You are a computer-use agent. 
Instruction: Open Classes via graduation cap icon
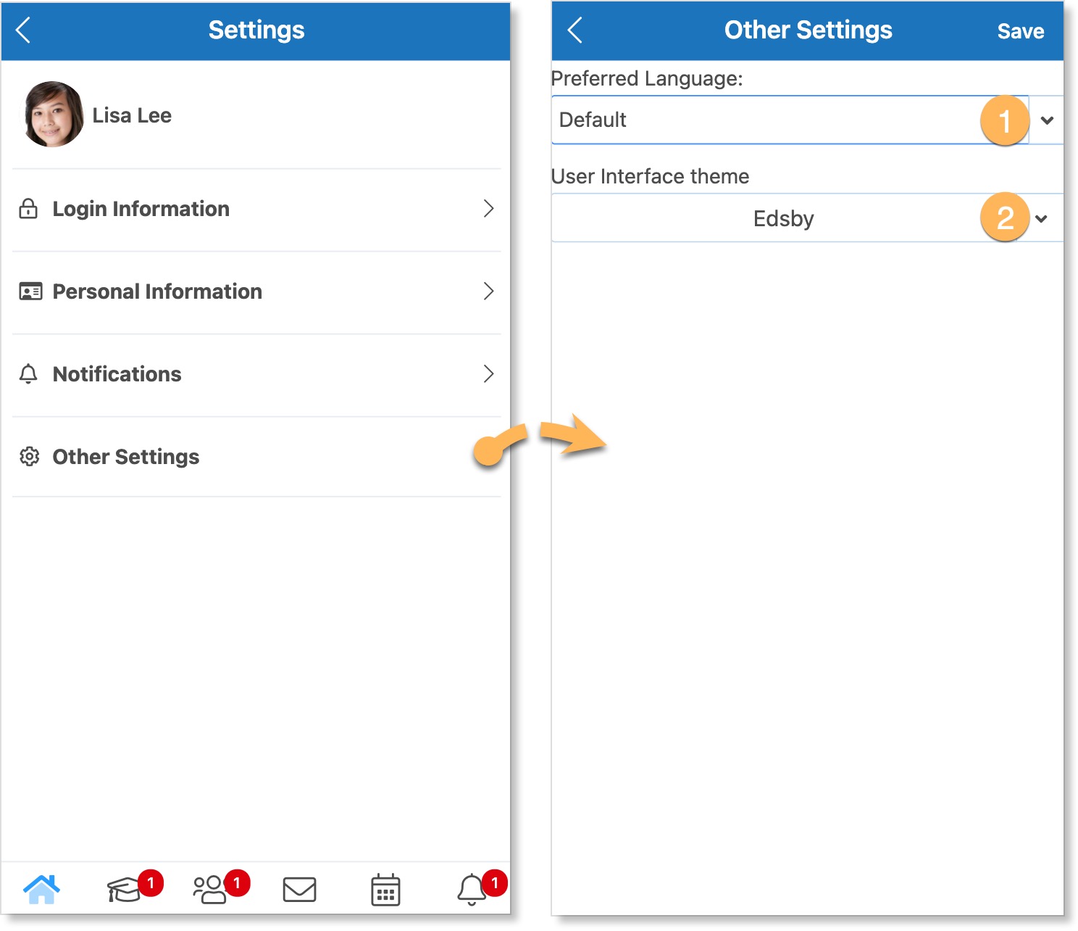[125, 889]
